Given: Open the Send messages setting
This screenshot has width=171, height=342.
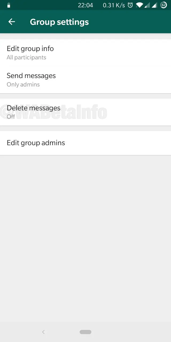Looking at the screenshot, I should pyautogui.click(x=85, y=80).
